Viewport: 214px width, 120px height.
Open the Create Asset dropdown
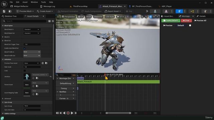[x=45, y=11]
